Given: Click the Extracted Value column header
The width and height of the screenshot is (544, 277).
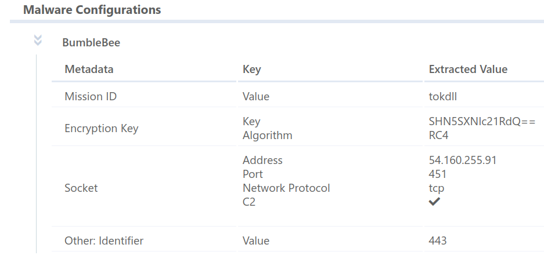Looking at the screenshot, I should tap(468, 70).
